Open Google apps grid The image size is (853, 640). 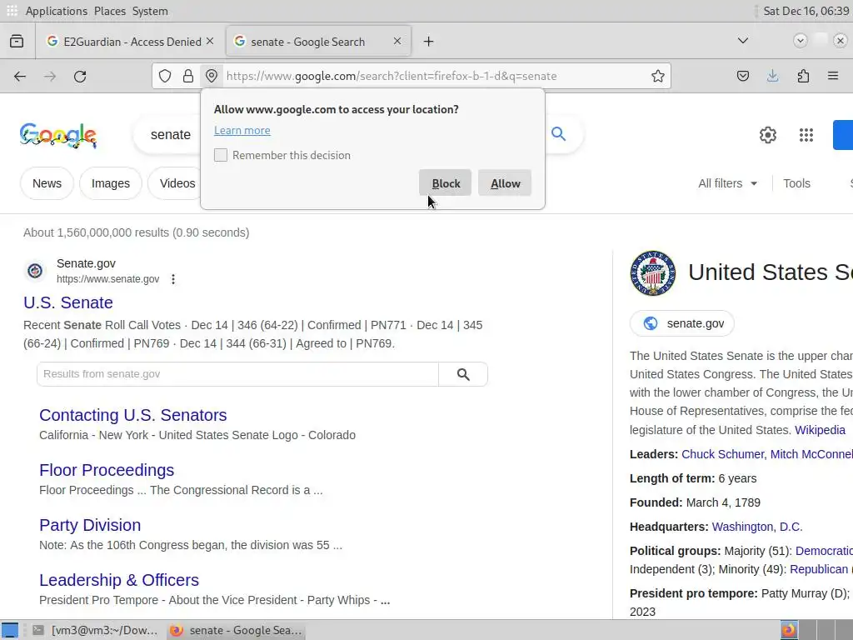click(x=806, y=135)
